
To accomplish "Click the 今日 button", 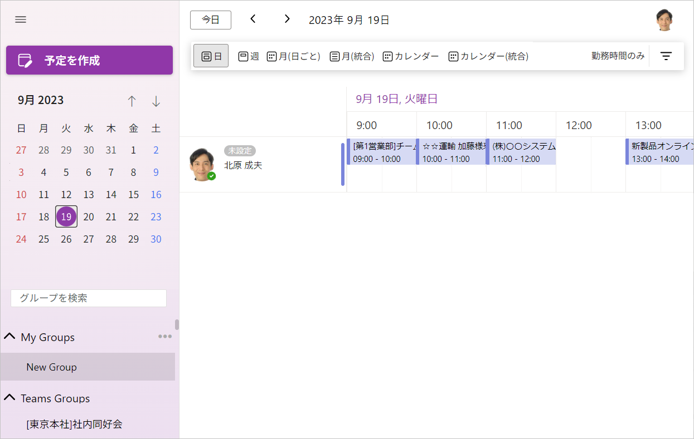I will click(210, 19).
